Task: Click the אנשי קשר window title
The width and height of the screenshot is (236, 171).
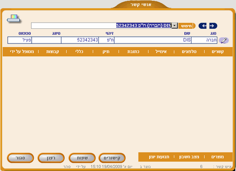Action: [x=141, y=4]
